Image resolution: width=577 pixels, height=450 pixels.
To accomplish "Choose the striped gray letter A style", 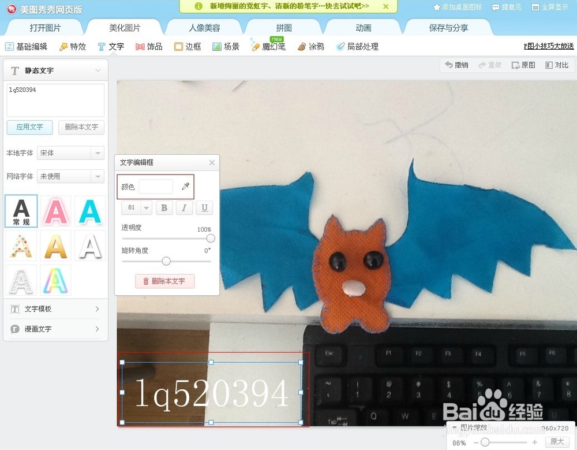I will click(21, 281).
